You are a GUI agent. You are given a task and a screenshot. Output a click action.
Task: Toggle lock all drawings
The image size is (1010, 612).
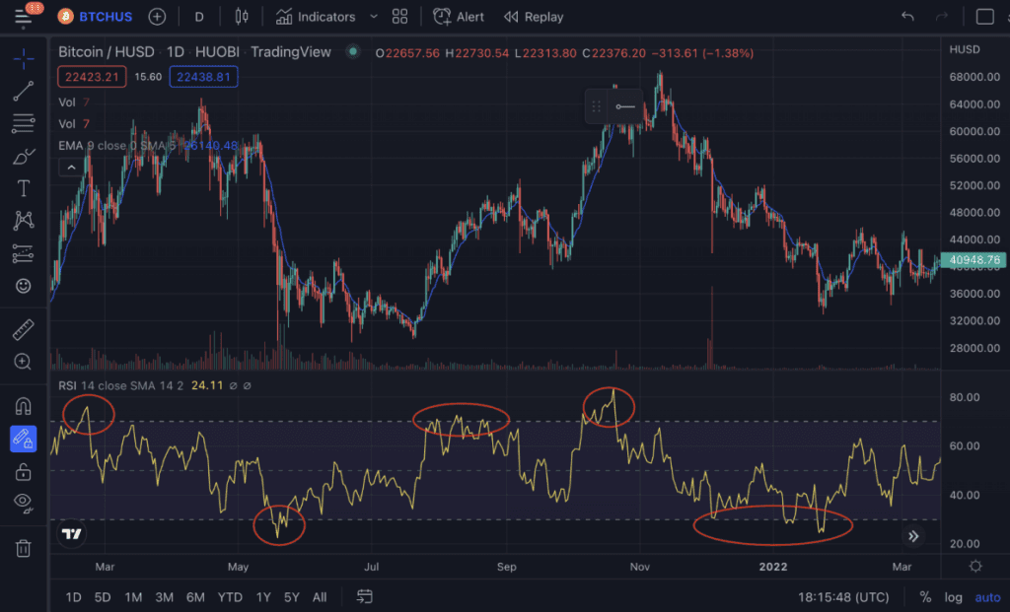(24, 472)
